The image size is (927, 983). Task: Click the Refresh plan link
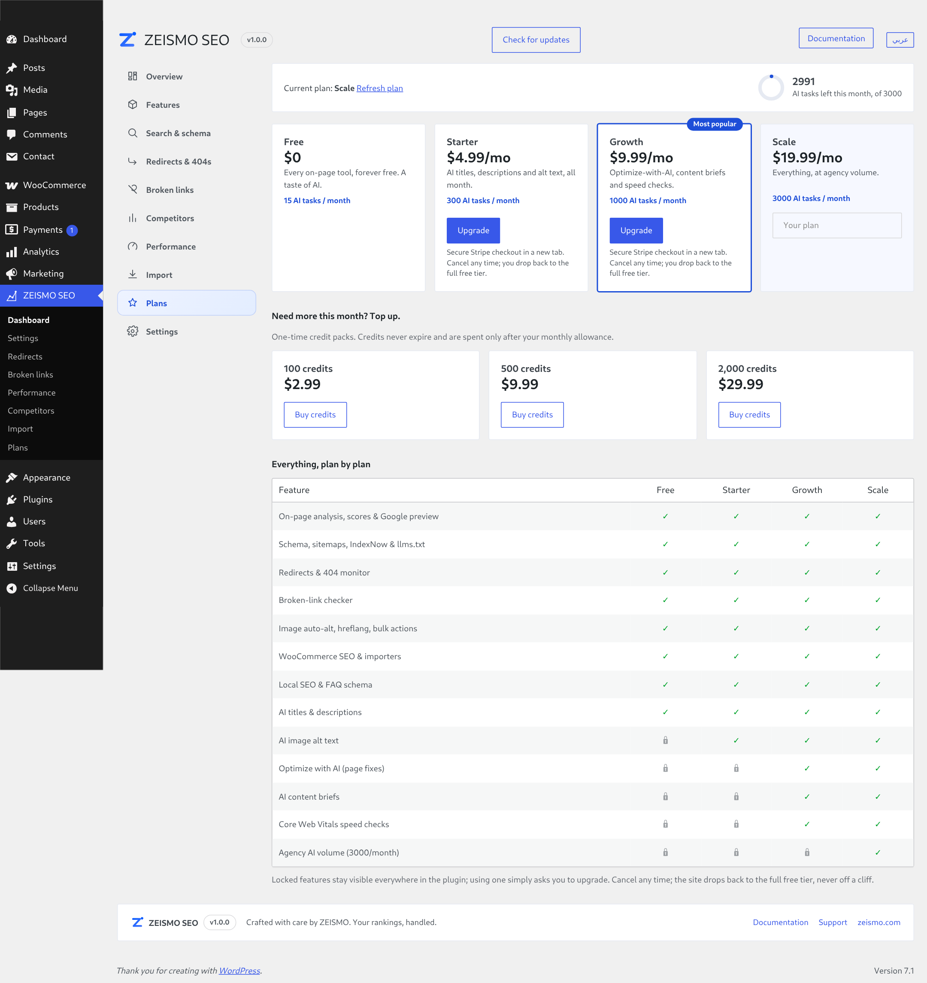(379, 88)
